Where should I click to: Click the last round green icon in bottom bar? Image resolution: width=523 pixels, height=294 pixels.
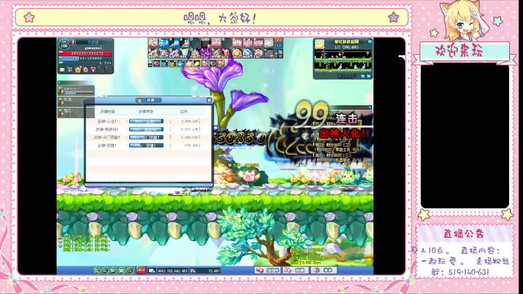click(x=130, y=270)
